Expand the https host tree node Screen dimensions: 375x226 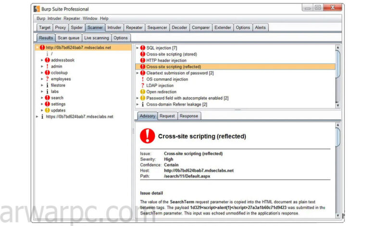click(37, 117)
